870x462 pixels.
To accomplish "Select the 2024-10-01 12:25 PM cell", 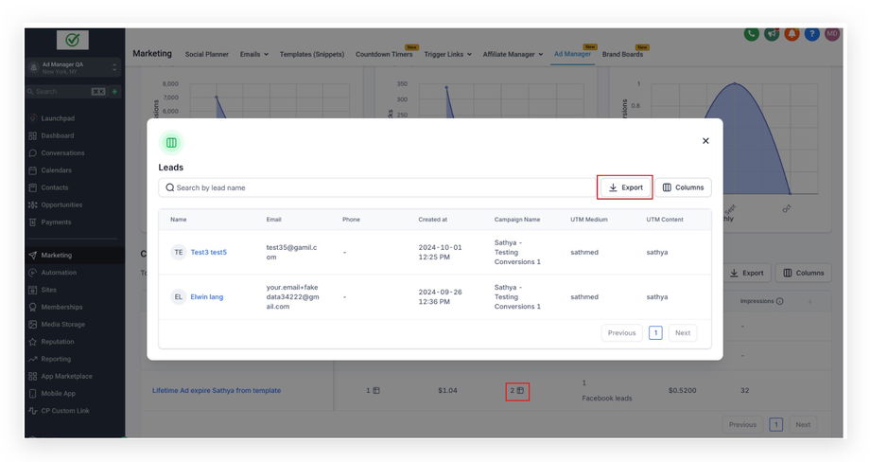I will coord(440,252).
